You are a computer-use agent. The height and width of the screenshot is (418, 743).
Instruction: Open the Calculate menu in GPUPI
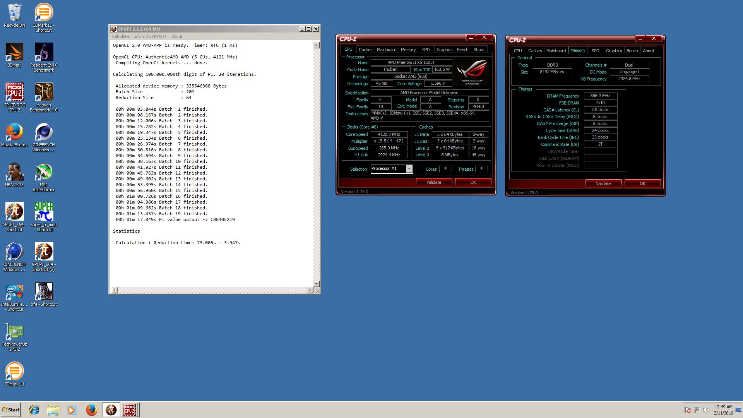tap(120, 36)
